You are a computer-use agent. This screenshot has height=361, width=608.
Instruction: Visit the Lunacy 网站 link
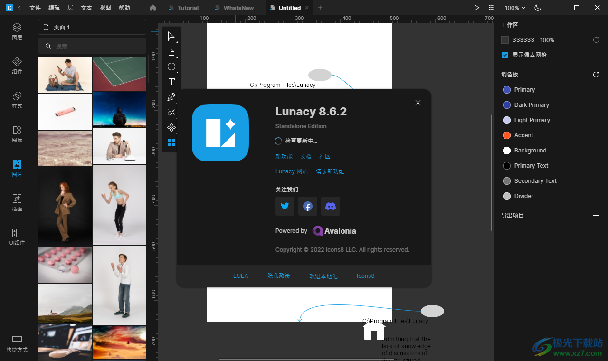point(291,171)
